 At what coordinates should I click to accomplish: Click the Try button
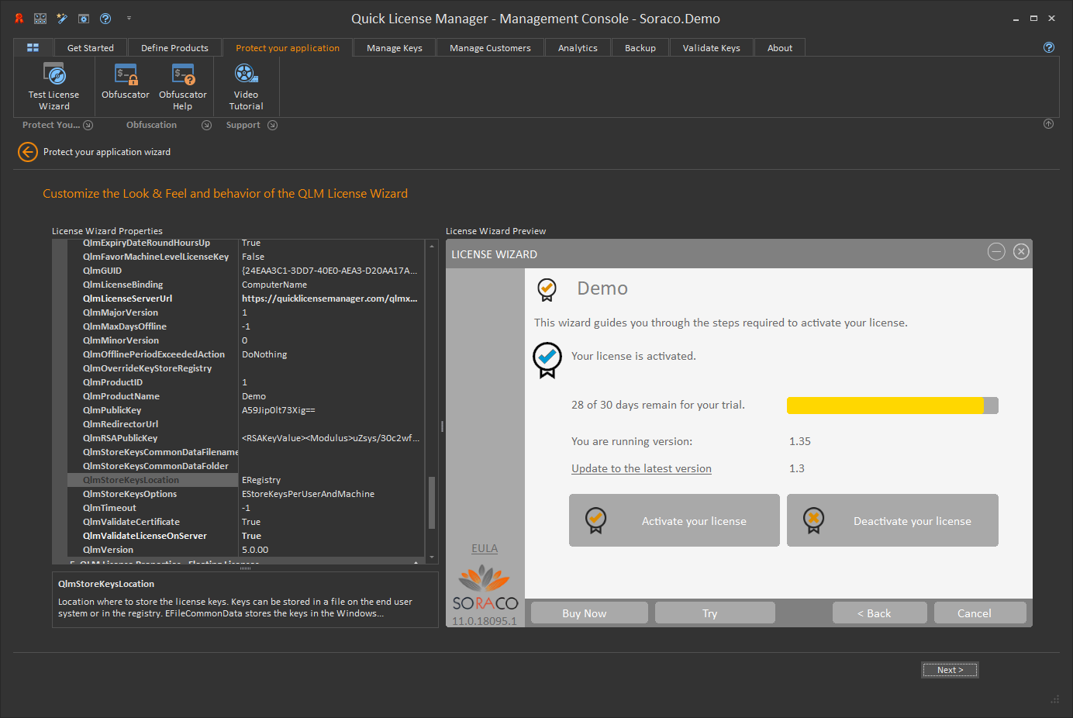coord(715,613)
